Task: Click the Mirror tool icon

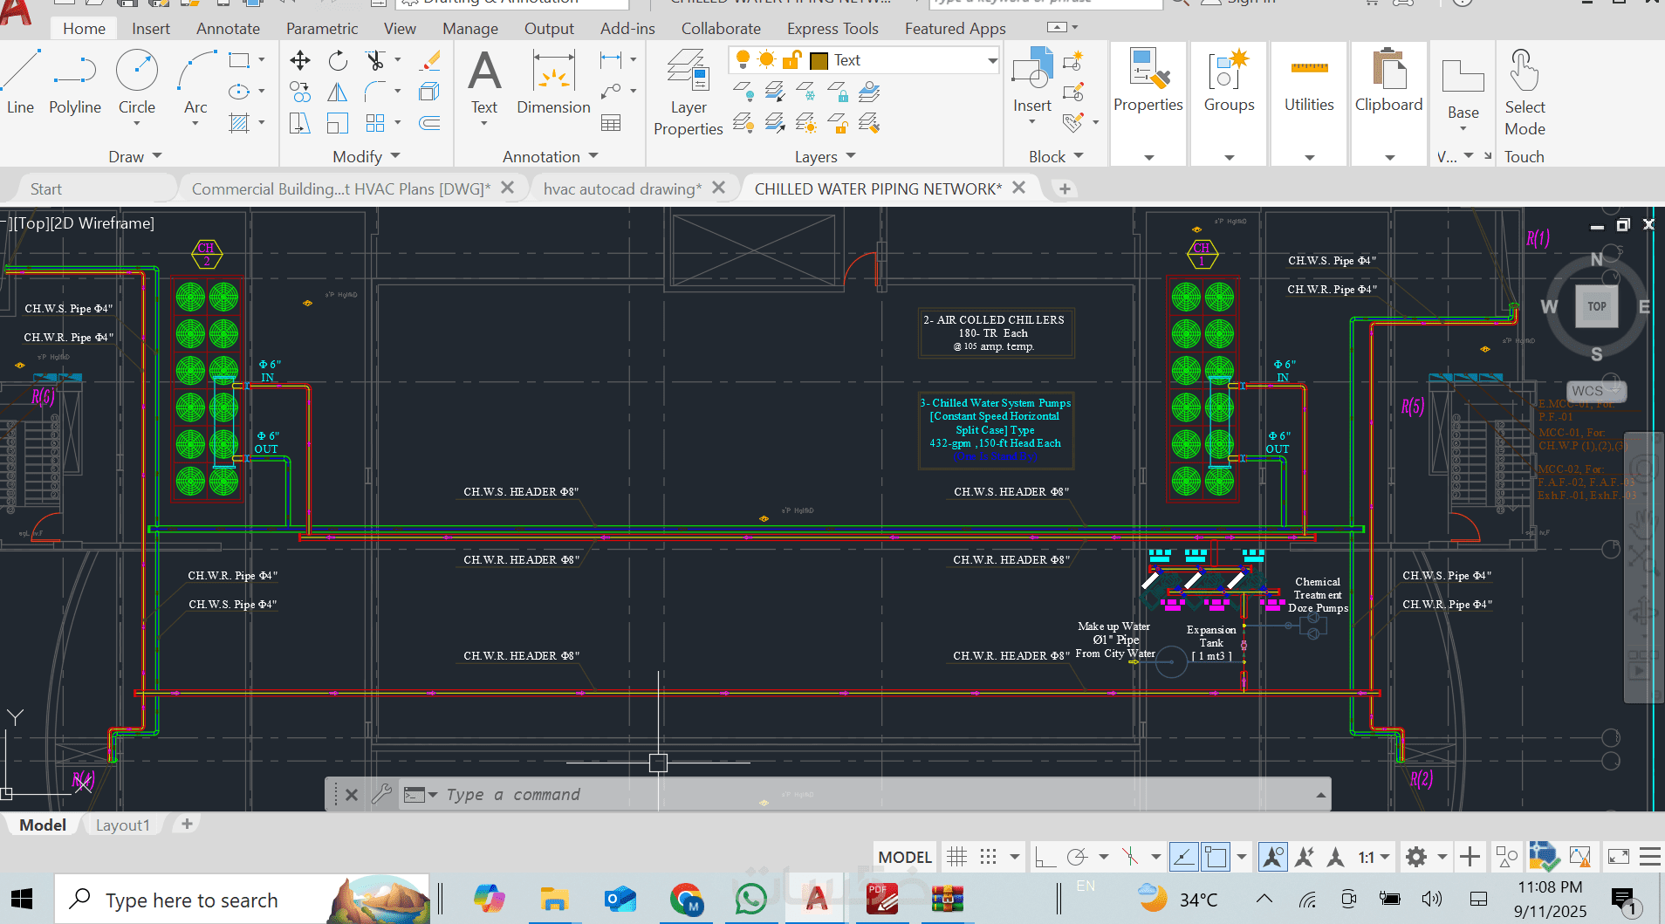Action: click(x=338, y=92)
